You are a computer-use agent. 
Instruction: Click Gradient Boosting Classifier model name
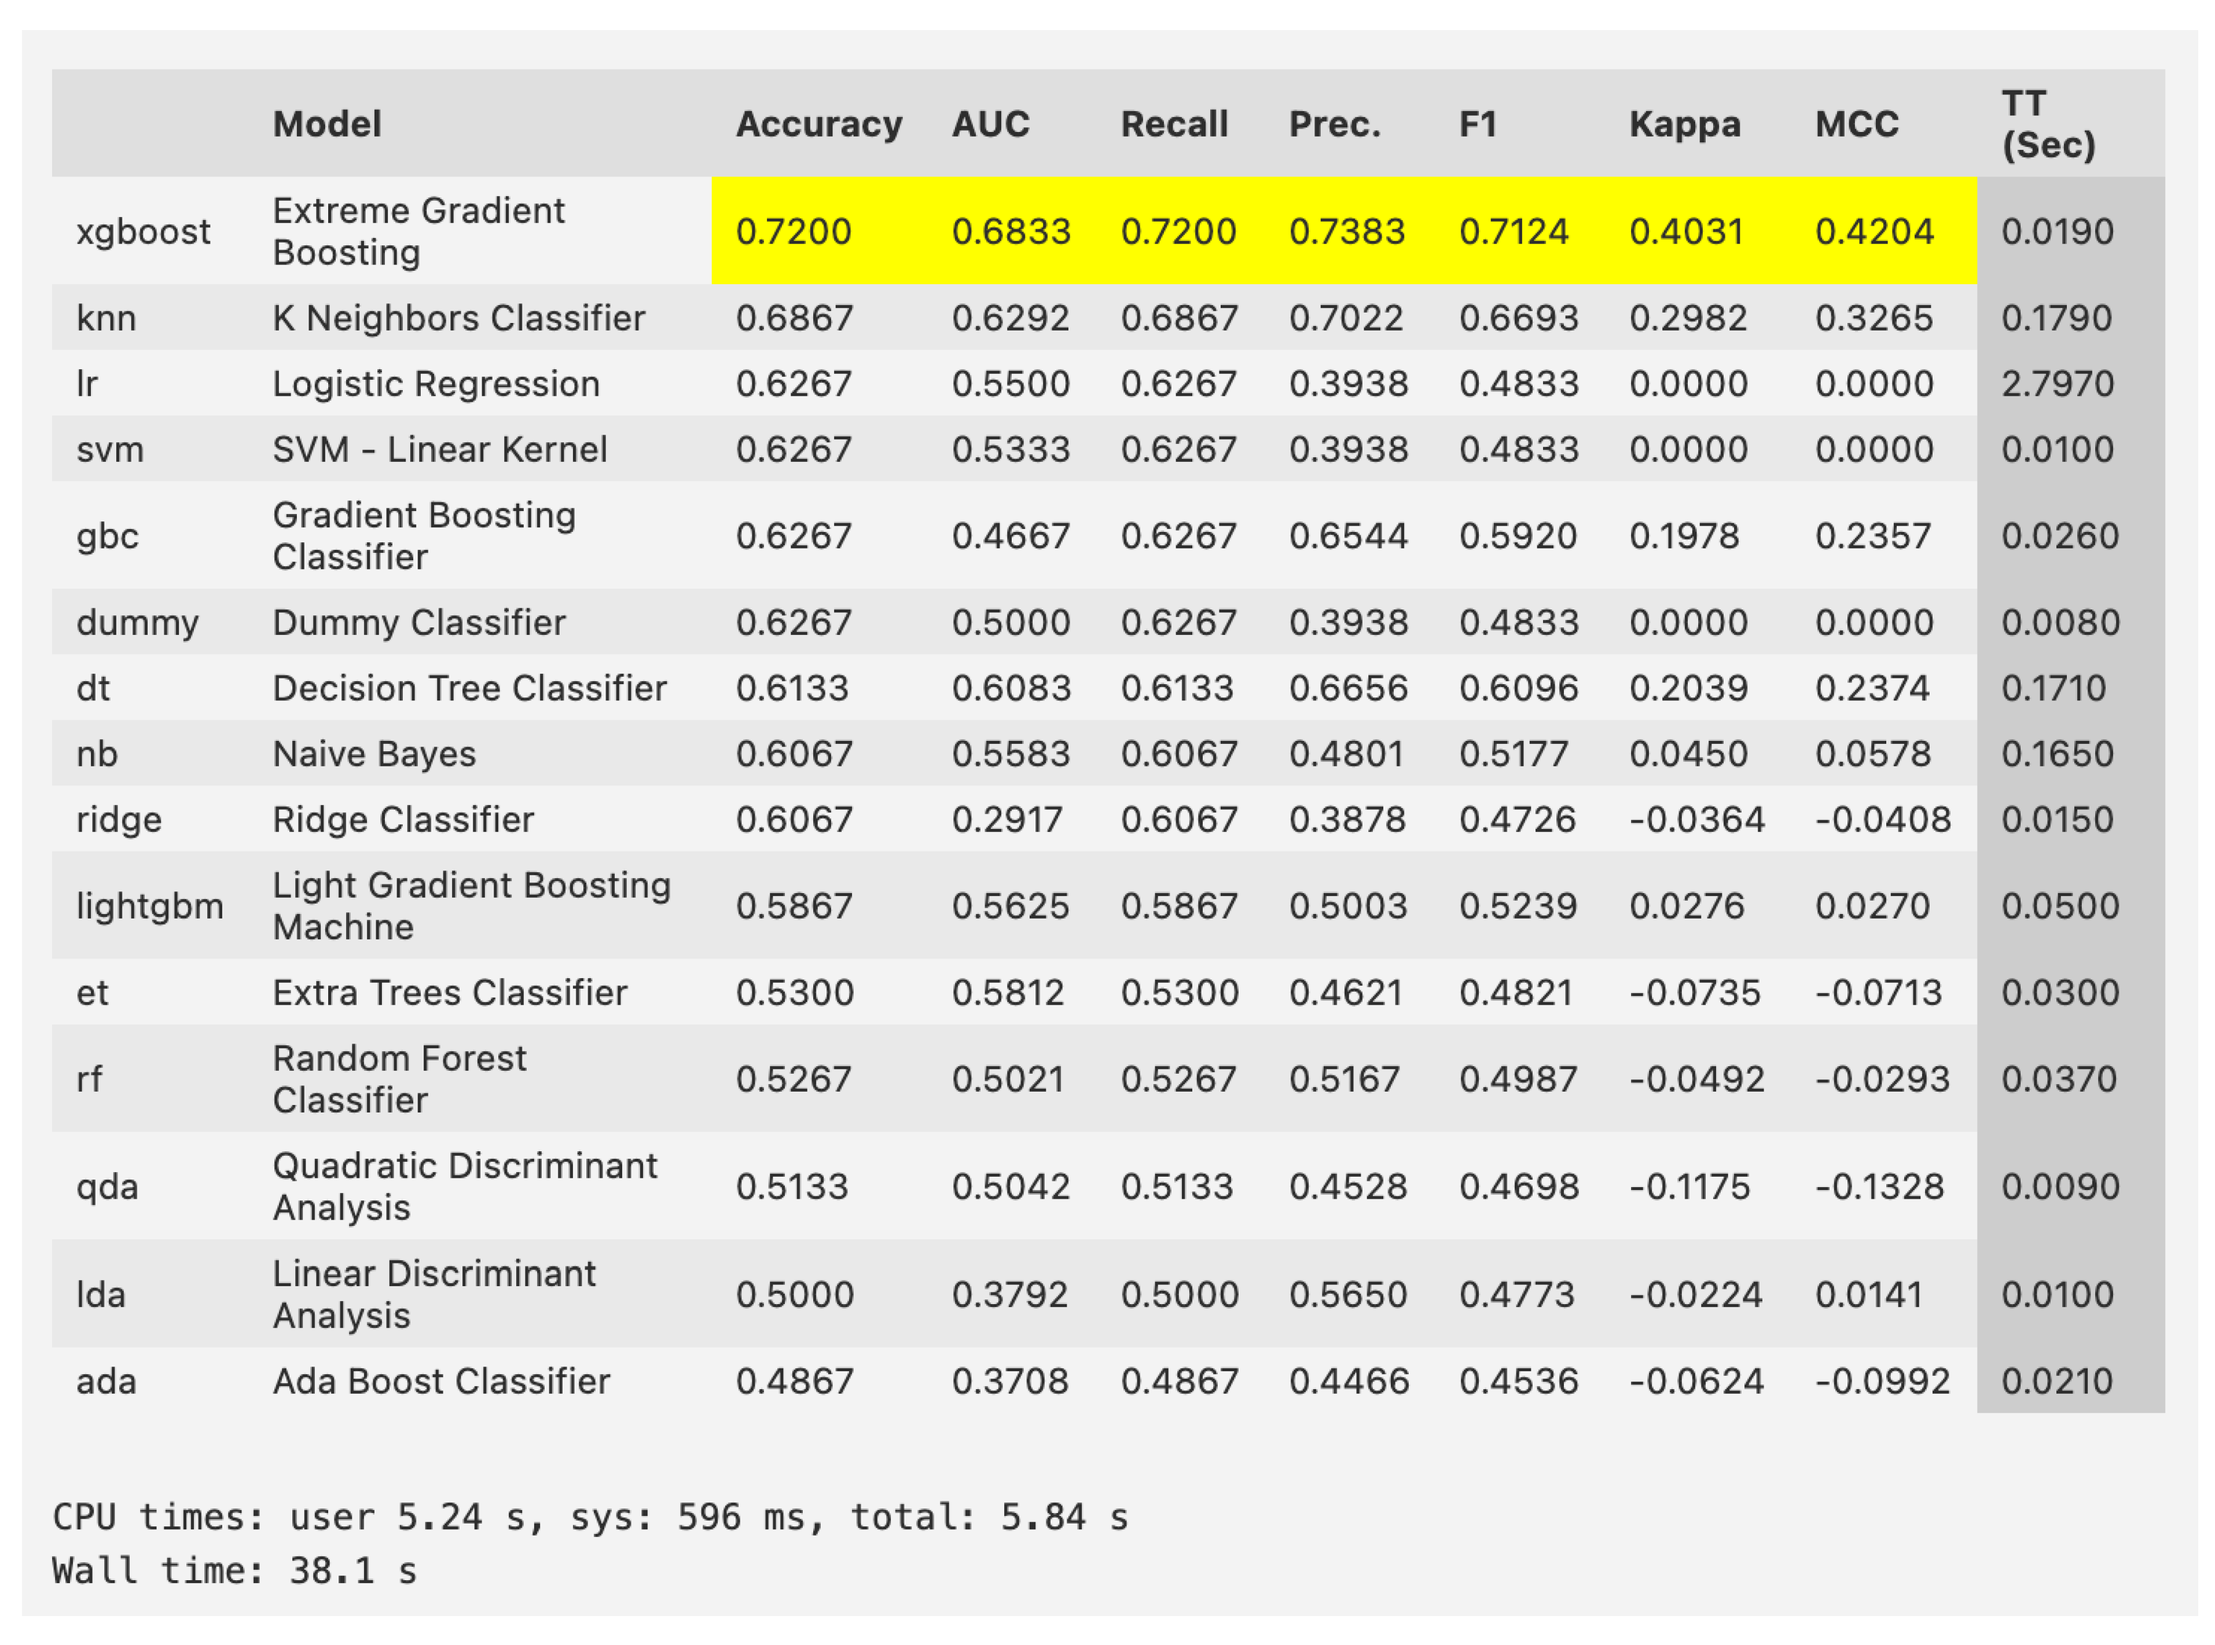point(423,536)
